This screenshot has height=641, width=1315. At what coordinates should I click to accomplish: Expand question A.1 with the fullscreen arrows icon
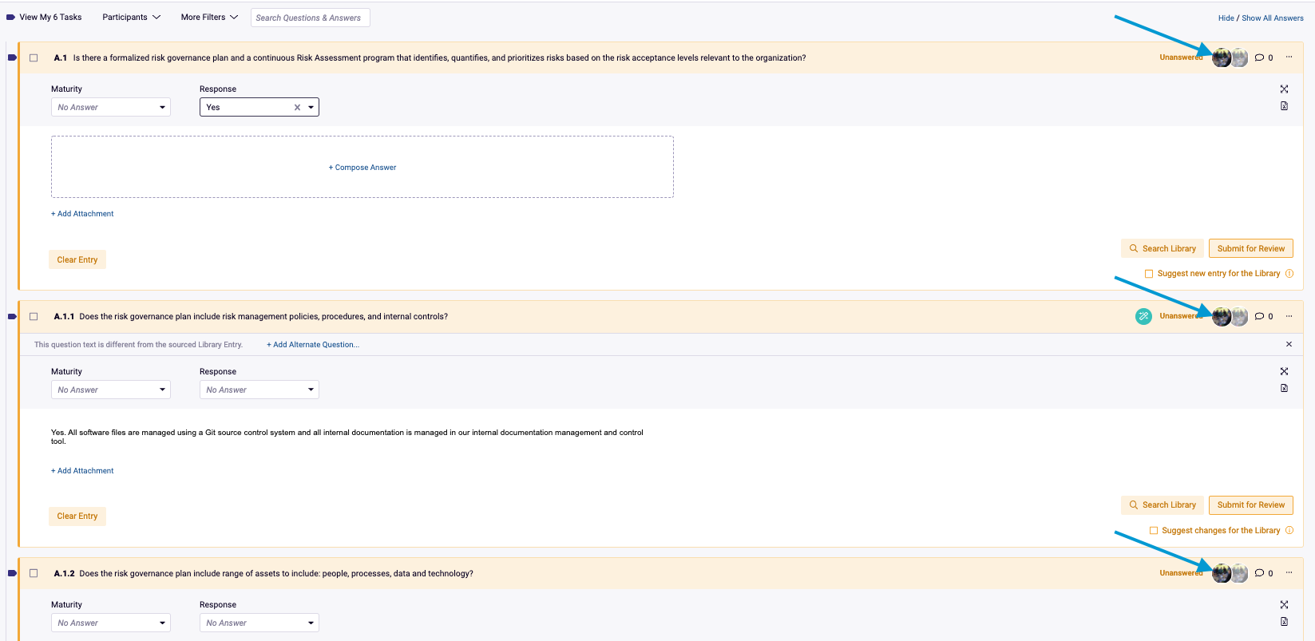click(x=1284, y=89)
